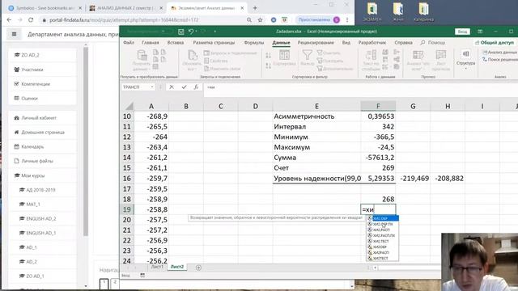Open new Chrome tab plus button

[255, 8]
